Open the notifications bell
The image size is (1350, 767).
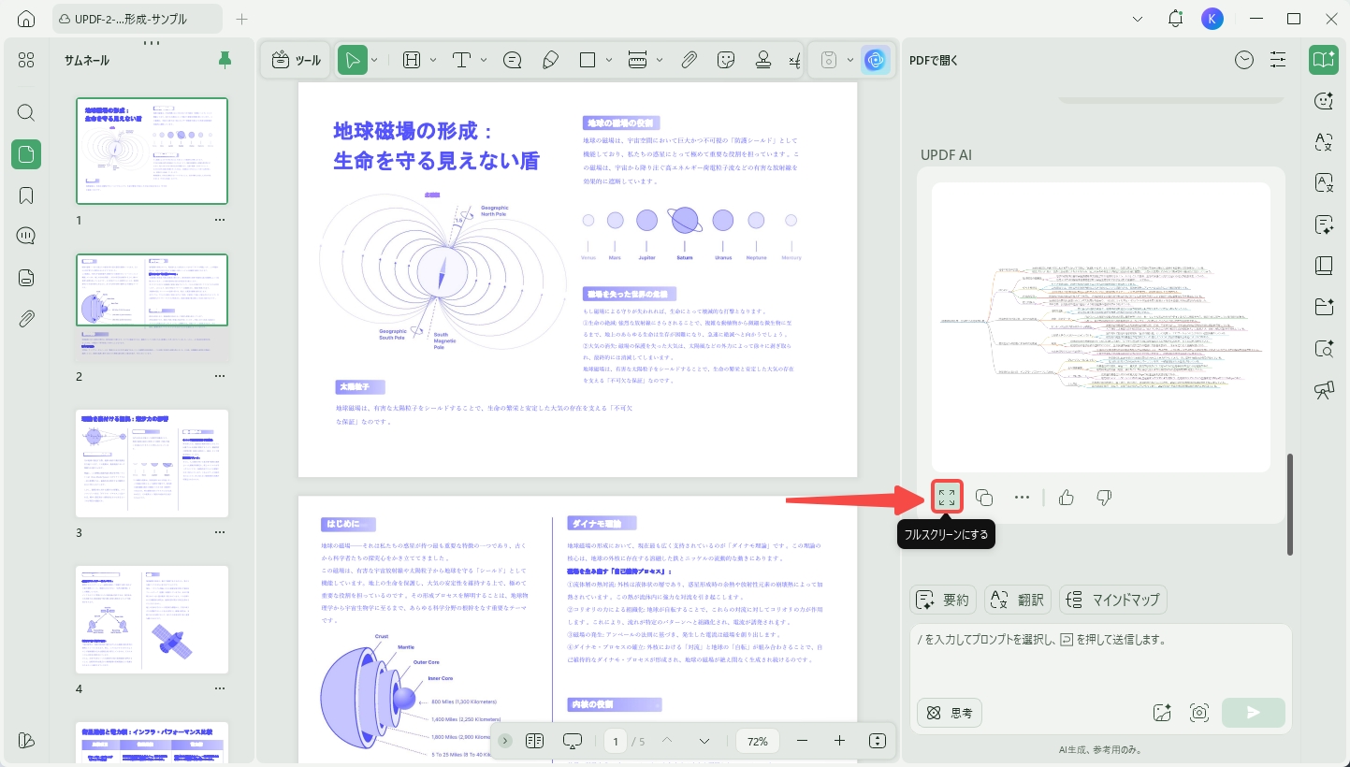coord(1176,19)
